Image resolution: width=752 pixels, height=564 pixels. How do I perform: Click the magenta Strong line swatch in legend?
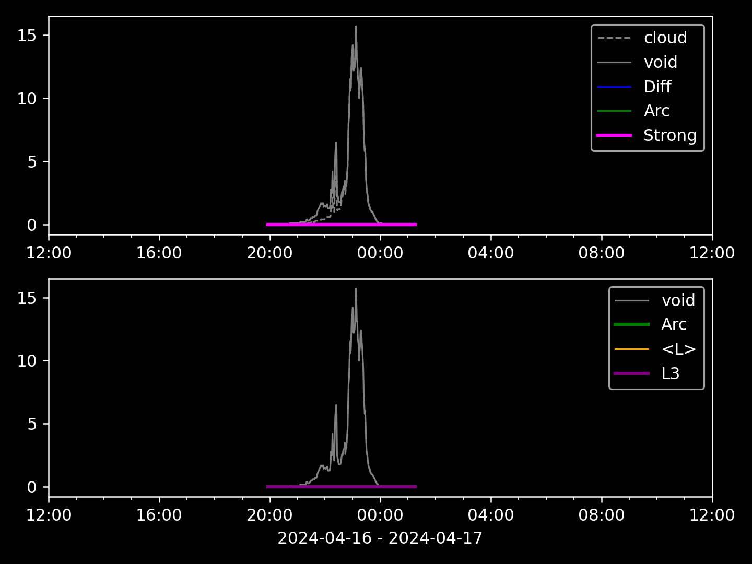coord(615,135)
